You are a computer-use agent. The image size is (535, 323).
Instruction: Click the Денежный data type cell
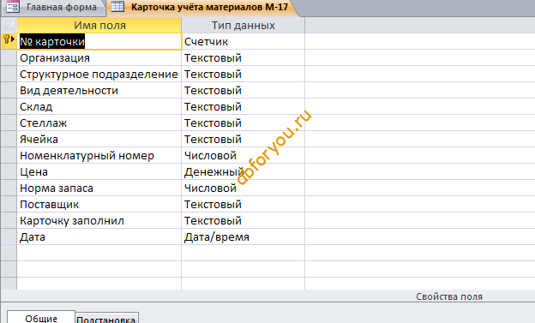(x=243, y=172)
